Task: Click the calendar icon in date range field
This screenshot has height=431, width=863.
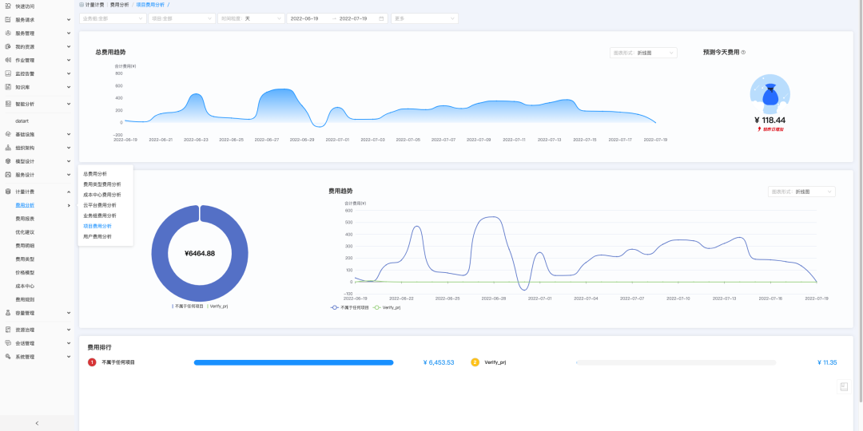Action: (x=381, y=18)
